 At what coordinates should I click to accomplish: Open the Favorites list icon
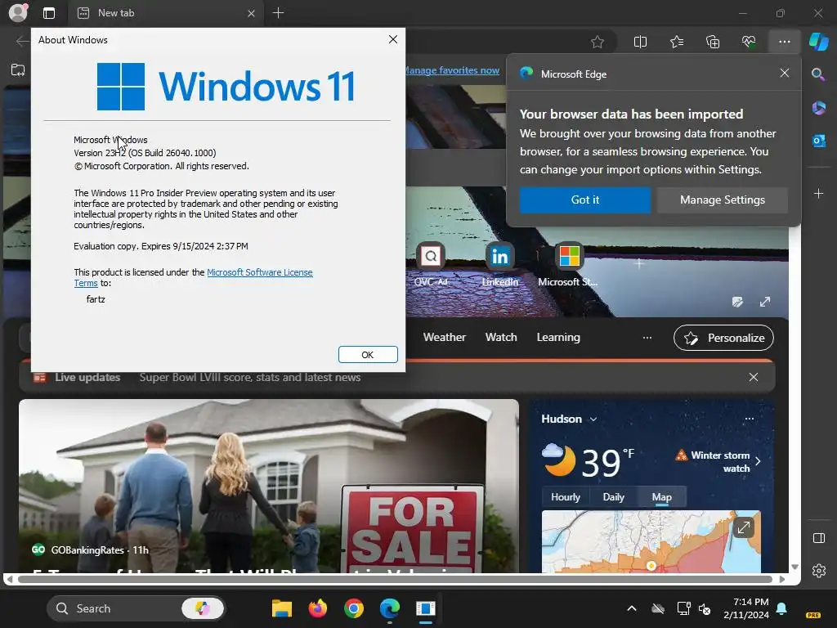[x=676, y=42]
